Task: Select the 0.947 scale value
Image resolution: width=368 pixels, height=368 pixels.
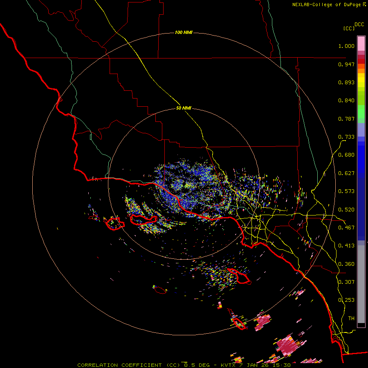Action: (x=346, y=64)
